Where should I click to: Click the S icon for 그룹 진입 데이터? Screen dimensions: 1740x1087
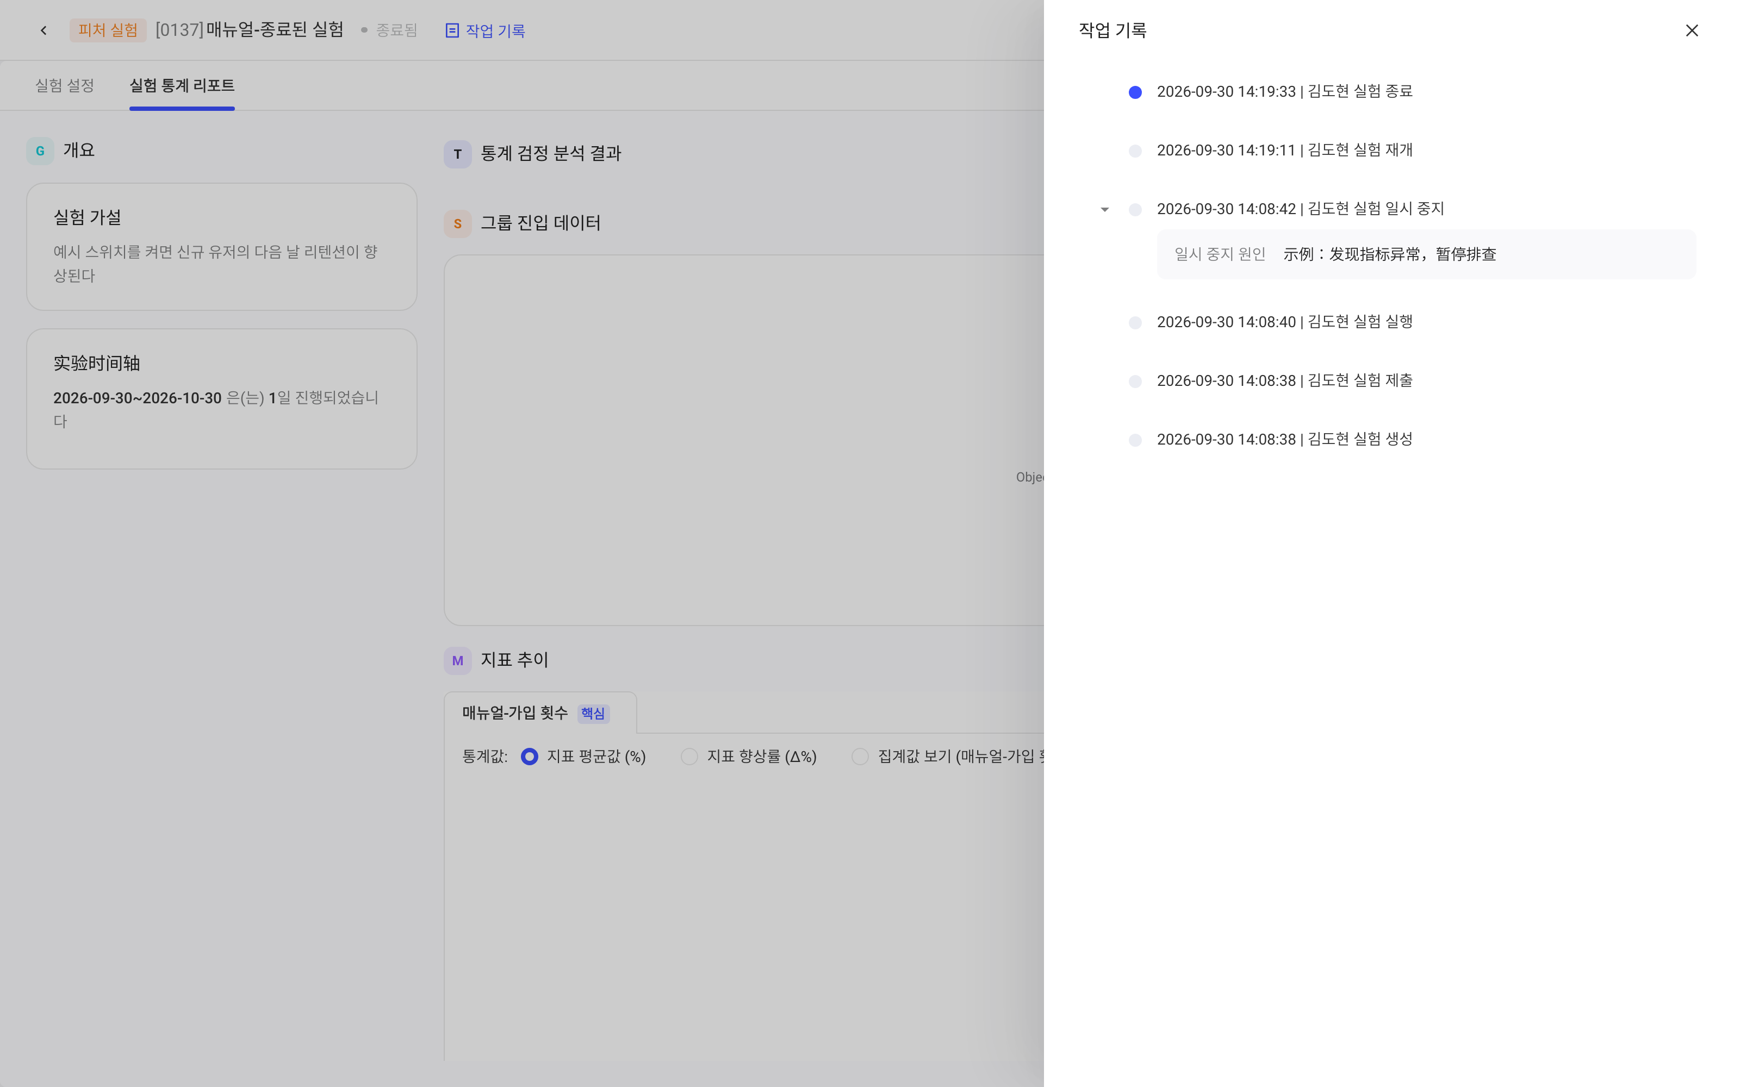[x=457, y=223]
